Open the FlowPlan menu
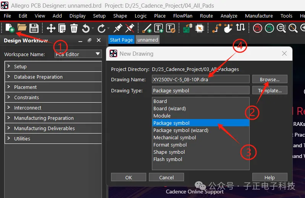 click(182, 16)
